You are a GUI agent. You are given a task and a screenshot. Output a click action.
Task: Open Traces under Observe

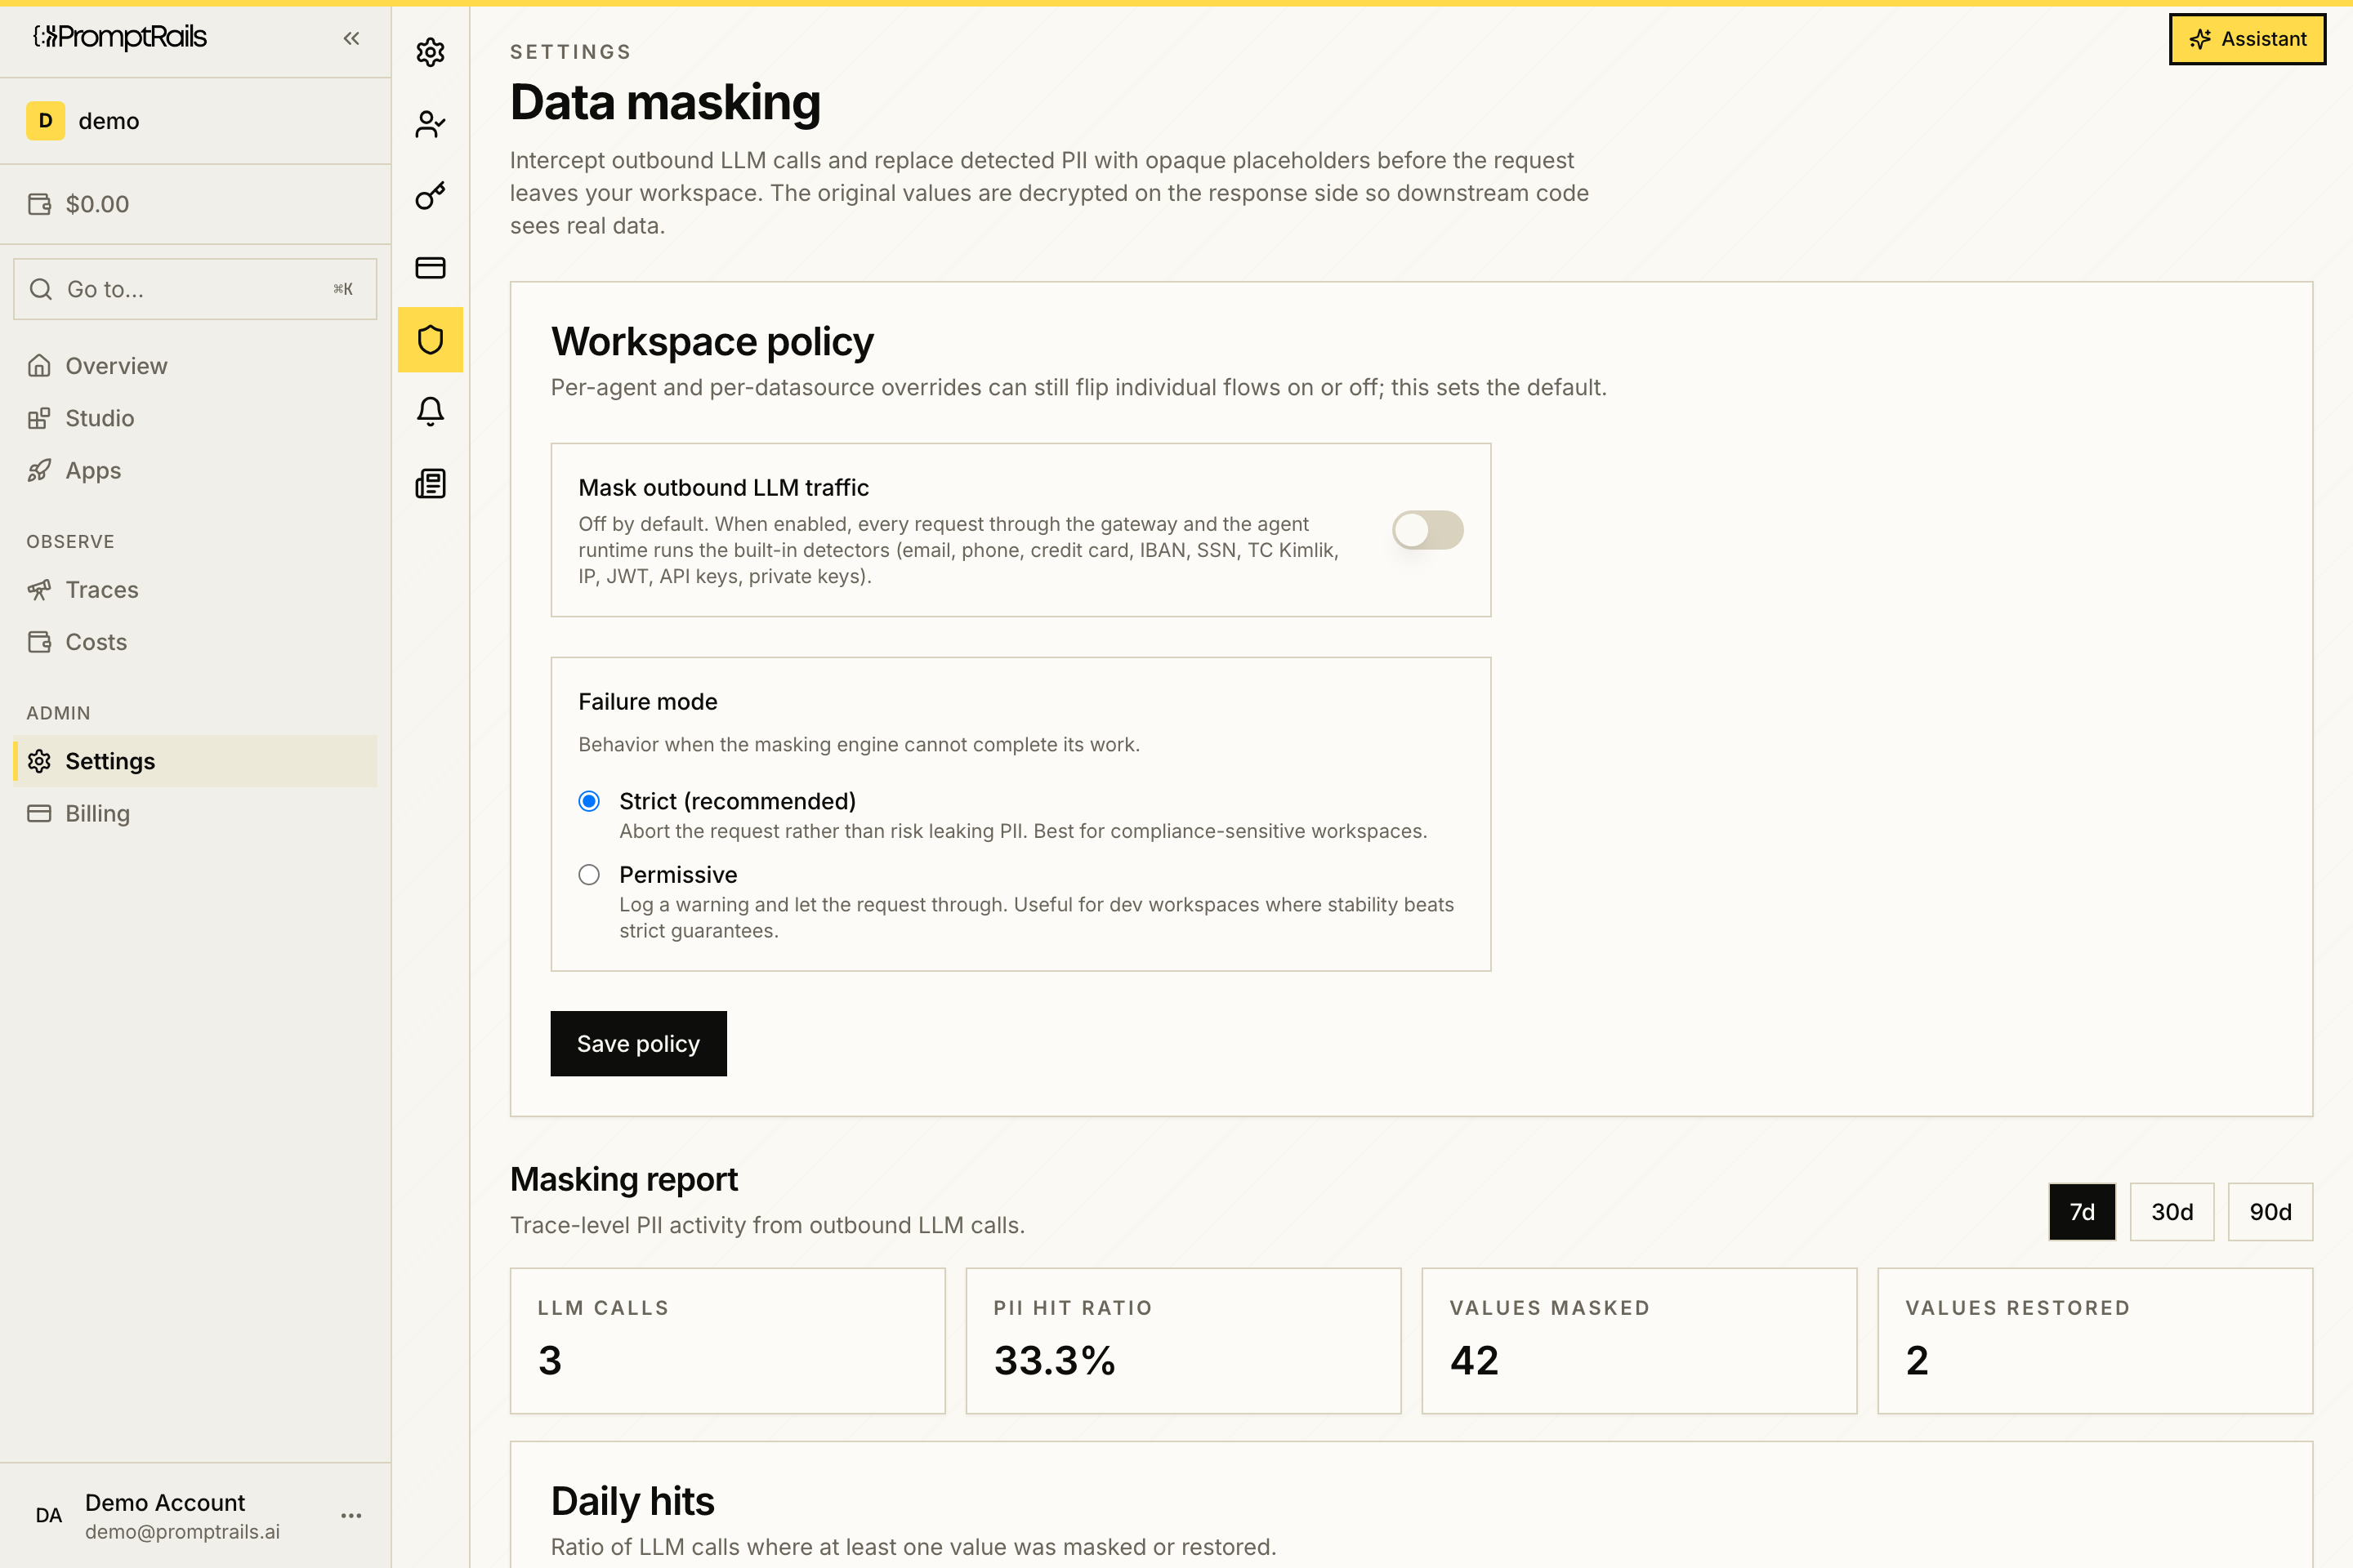pyautogui.click(x=195, y=590)
